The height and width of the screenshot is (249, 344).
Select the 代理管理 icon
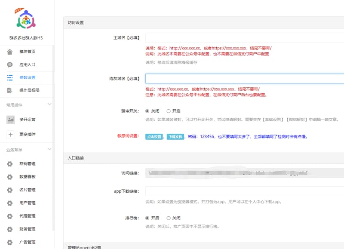[x=9, y=216]
